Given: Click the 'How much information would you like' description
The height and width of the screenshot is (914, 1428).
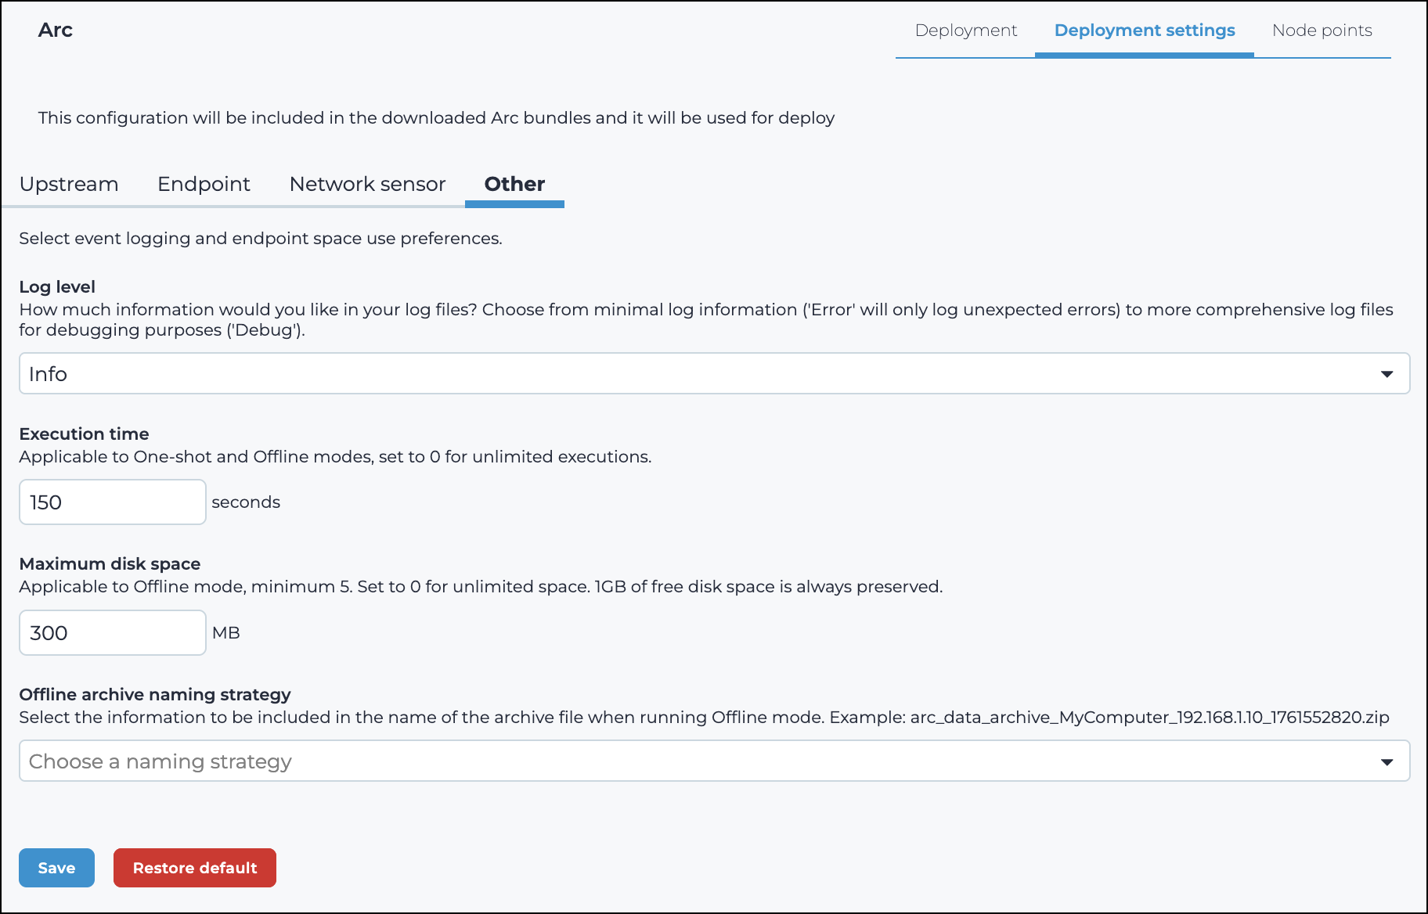Looking at the screenshot, I should [x=706, y=320].
